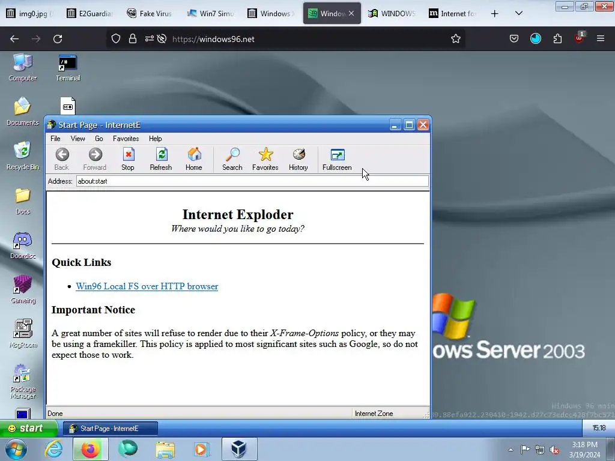
Task: Open the Computer desktop icon
Action: pyautogui.click(x=23, y=67)
